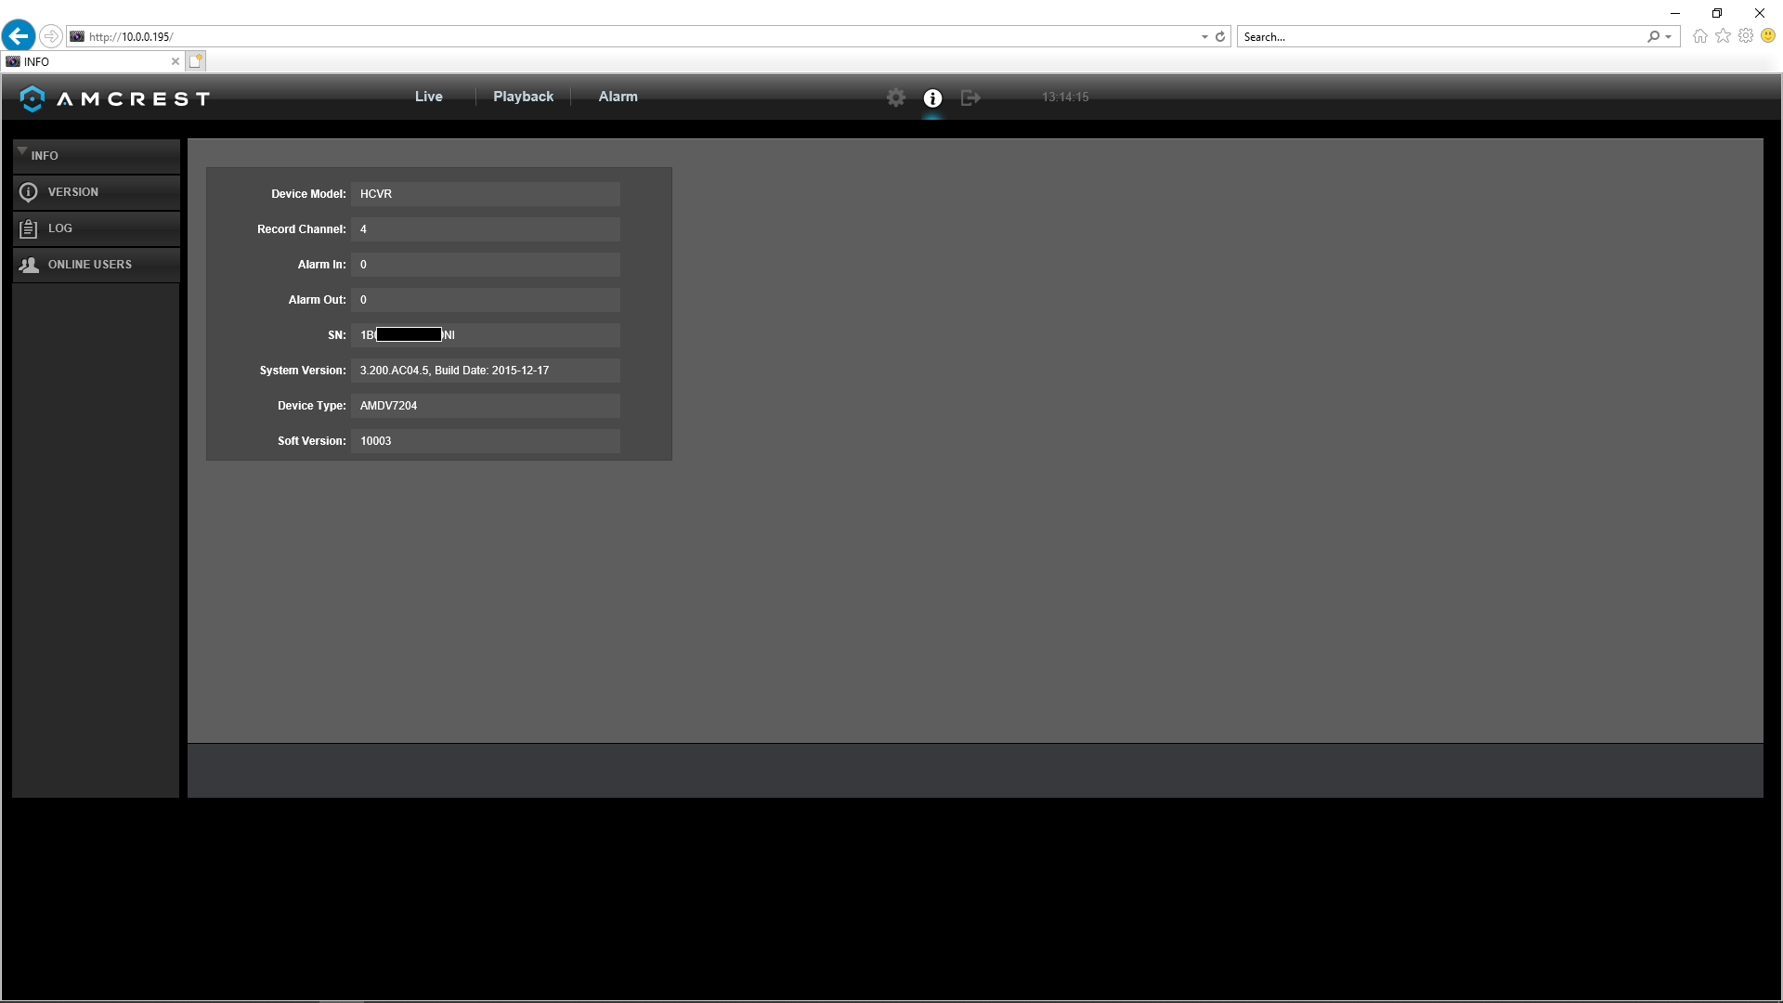Collapse the INFO sidebar section
This screenshot has width=1783, height=1003.
click(96, 156)
